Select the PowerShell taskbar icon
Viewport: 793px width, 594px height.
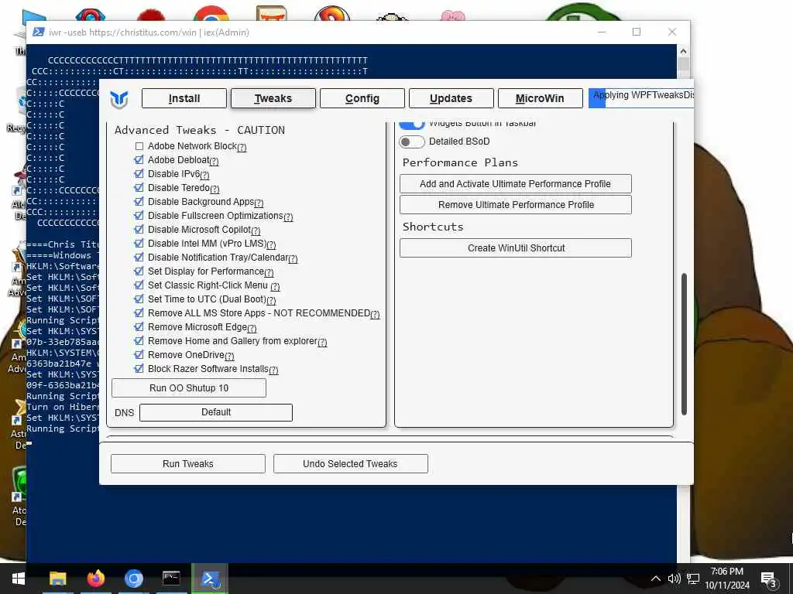[x=209, y=579]
